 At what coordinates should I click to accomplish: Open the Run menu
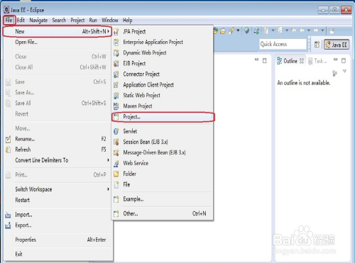(93, 21)
